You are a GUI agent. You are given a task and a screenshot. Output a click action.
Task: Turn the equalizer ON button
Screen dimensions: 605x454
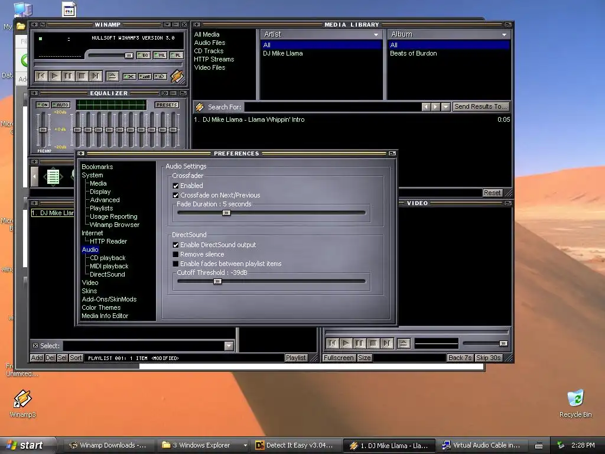coord(43,105)
